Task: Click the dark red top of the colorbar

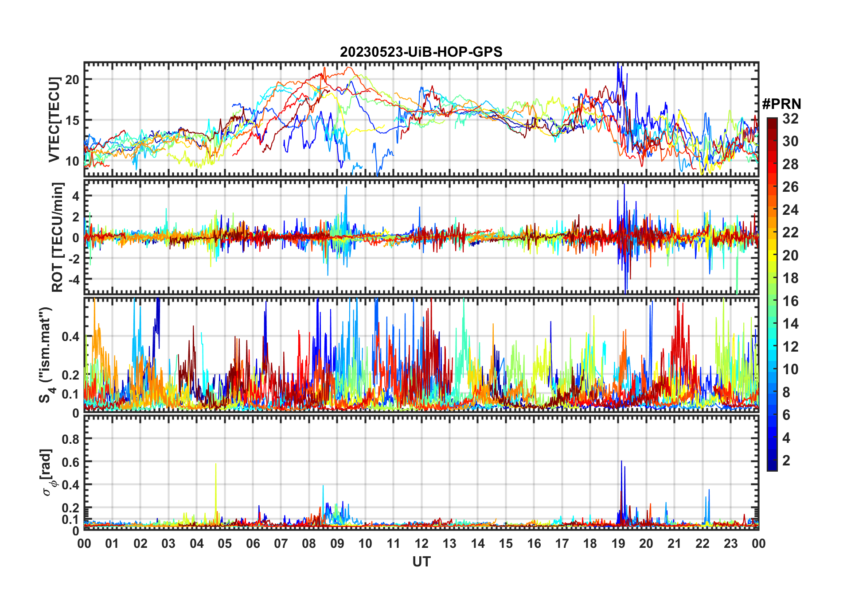Action: (772, 121)
